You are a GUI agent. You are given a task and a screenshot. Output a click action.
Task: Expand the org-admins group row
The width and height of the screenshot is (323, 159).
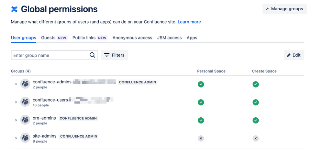(16, 120)
